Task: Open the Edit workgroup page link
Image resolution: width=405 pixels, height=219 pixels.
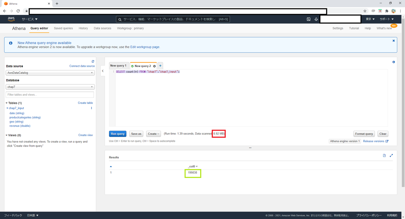Action: pyautogui.click(x=145, y=47)
